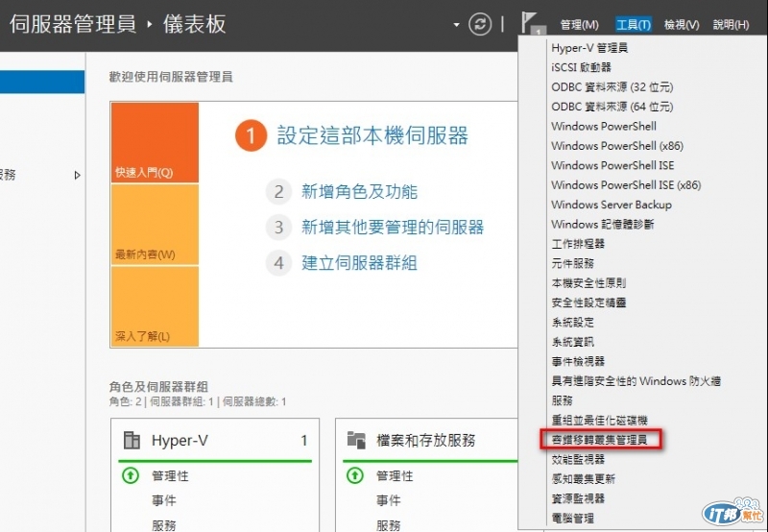Open Windows Server Backup

coord(612,205)
